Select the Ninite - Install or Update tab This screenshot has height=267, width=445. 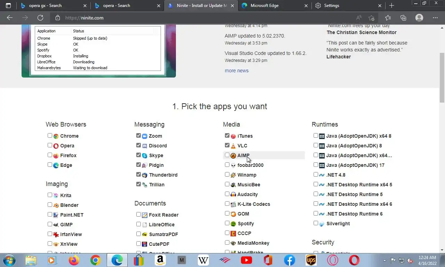202,6
